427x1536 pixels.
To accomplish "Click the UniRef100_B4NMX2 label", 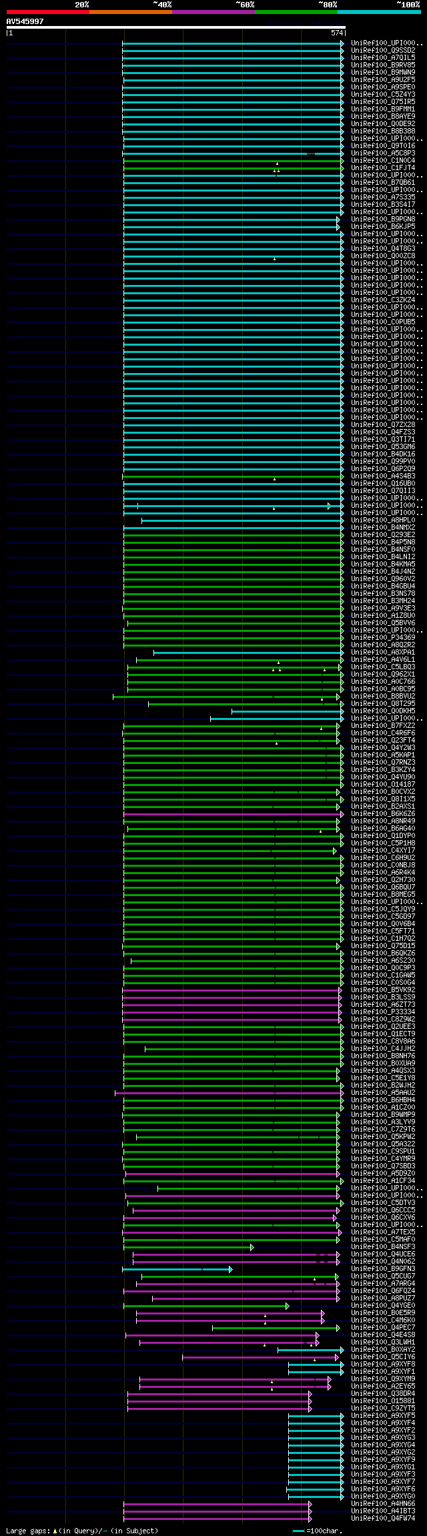I will 383,527.
